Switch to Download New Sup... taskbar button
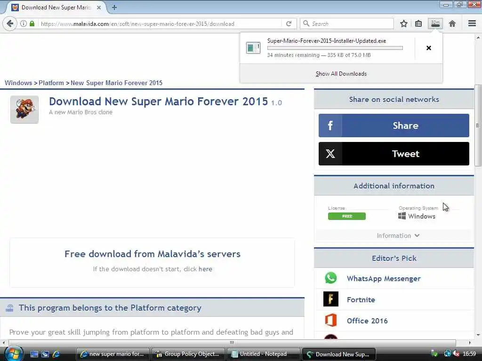 (x=339, y=354)
